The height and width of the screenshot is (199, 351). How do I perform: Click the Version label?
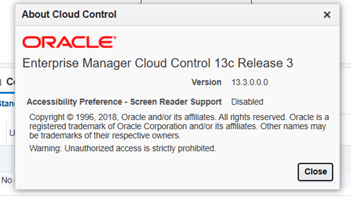click(x=206, y=82)
